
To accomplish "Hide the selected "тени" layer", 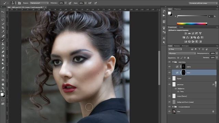I will pyautogui.click(x=169, y=72).
